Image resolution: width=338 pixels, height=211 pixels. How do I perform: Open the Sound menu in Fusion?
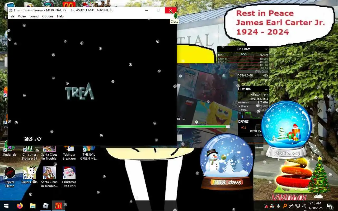tap(34, 16)
